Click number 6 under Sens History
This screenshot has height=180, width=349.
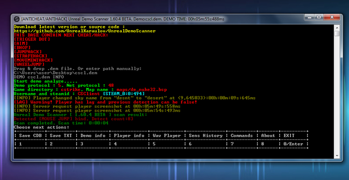pyautogui.click(x=190, y=144)
